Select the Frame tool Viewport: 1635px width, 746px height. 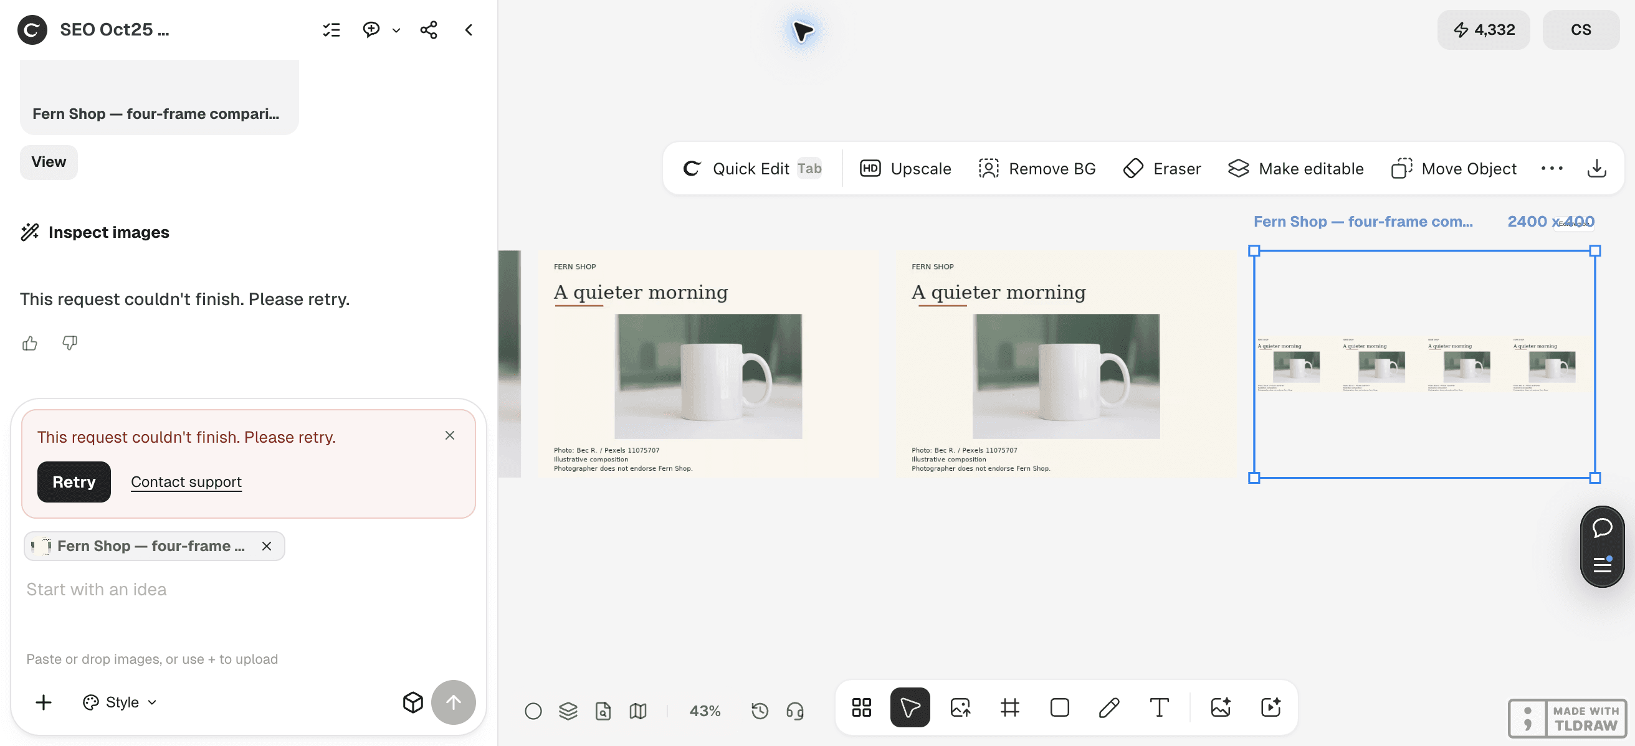(x=1010, y=707)
